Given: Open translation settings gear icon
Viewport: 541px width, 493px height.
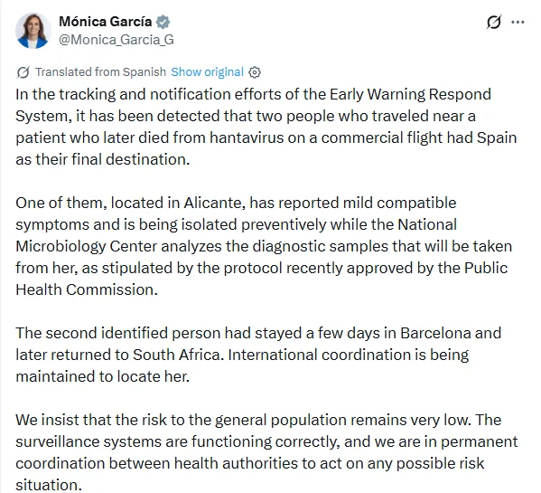Looking at the screenshot, I should click(255, 72).
